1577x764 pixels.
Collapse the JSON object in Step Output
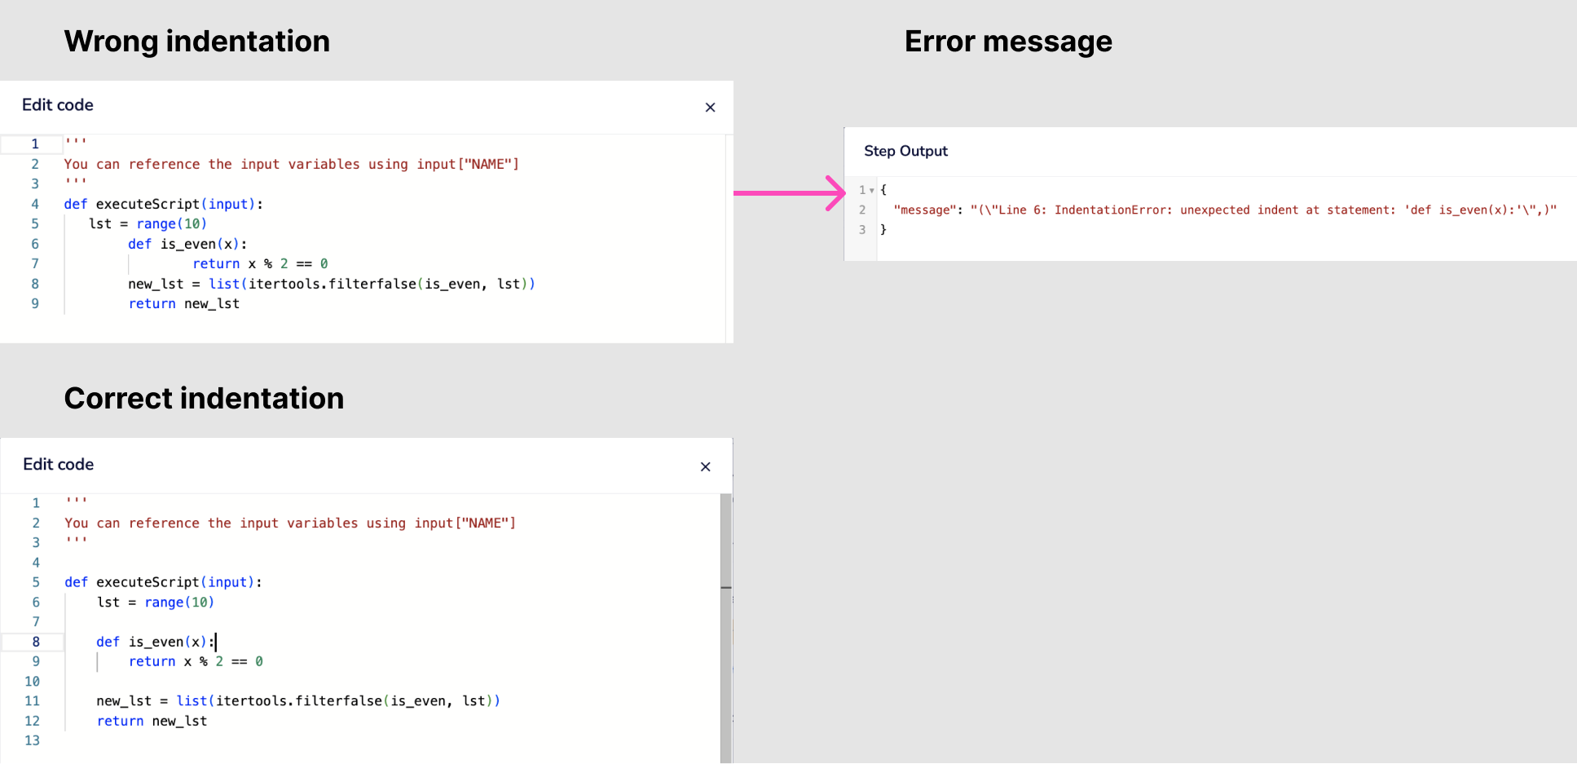(870, 189)
